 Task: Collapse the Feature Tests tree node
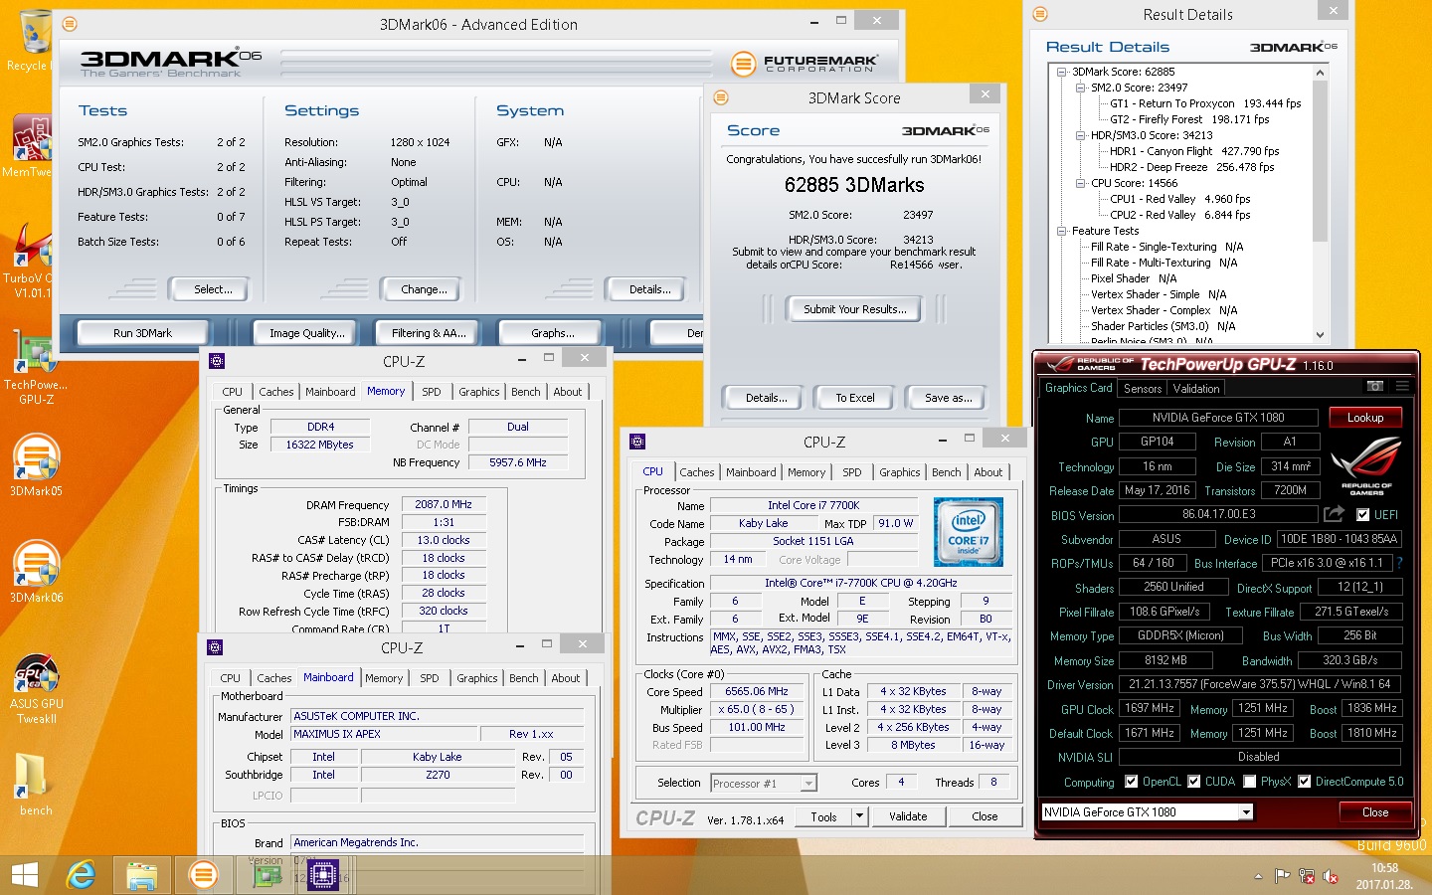(1062, 231)
